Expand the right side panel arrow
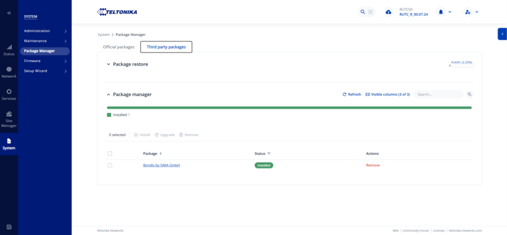The image size is (507, 235). point(502,34)
